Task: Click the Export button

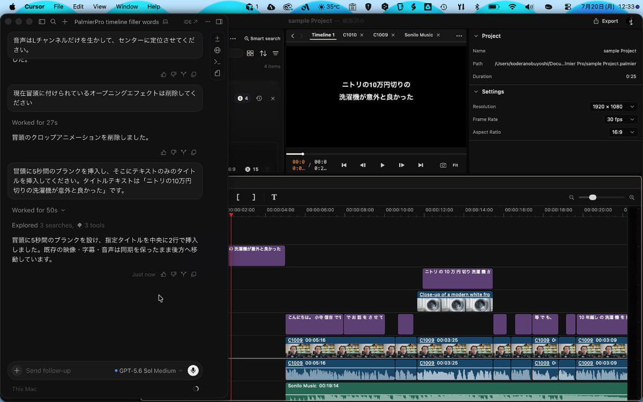Action: 605,21
